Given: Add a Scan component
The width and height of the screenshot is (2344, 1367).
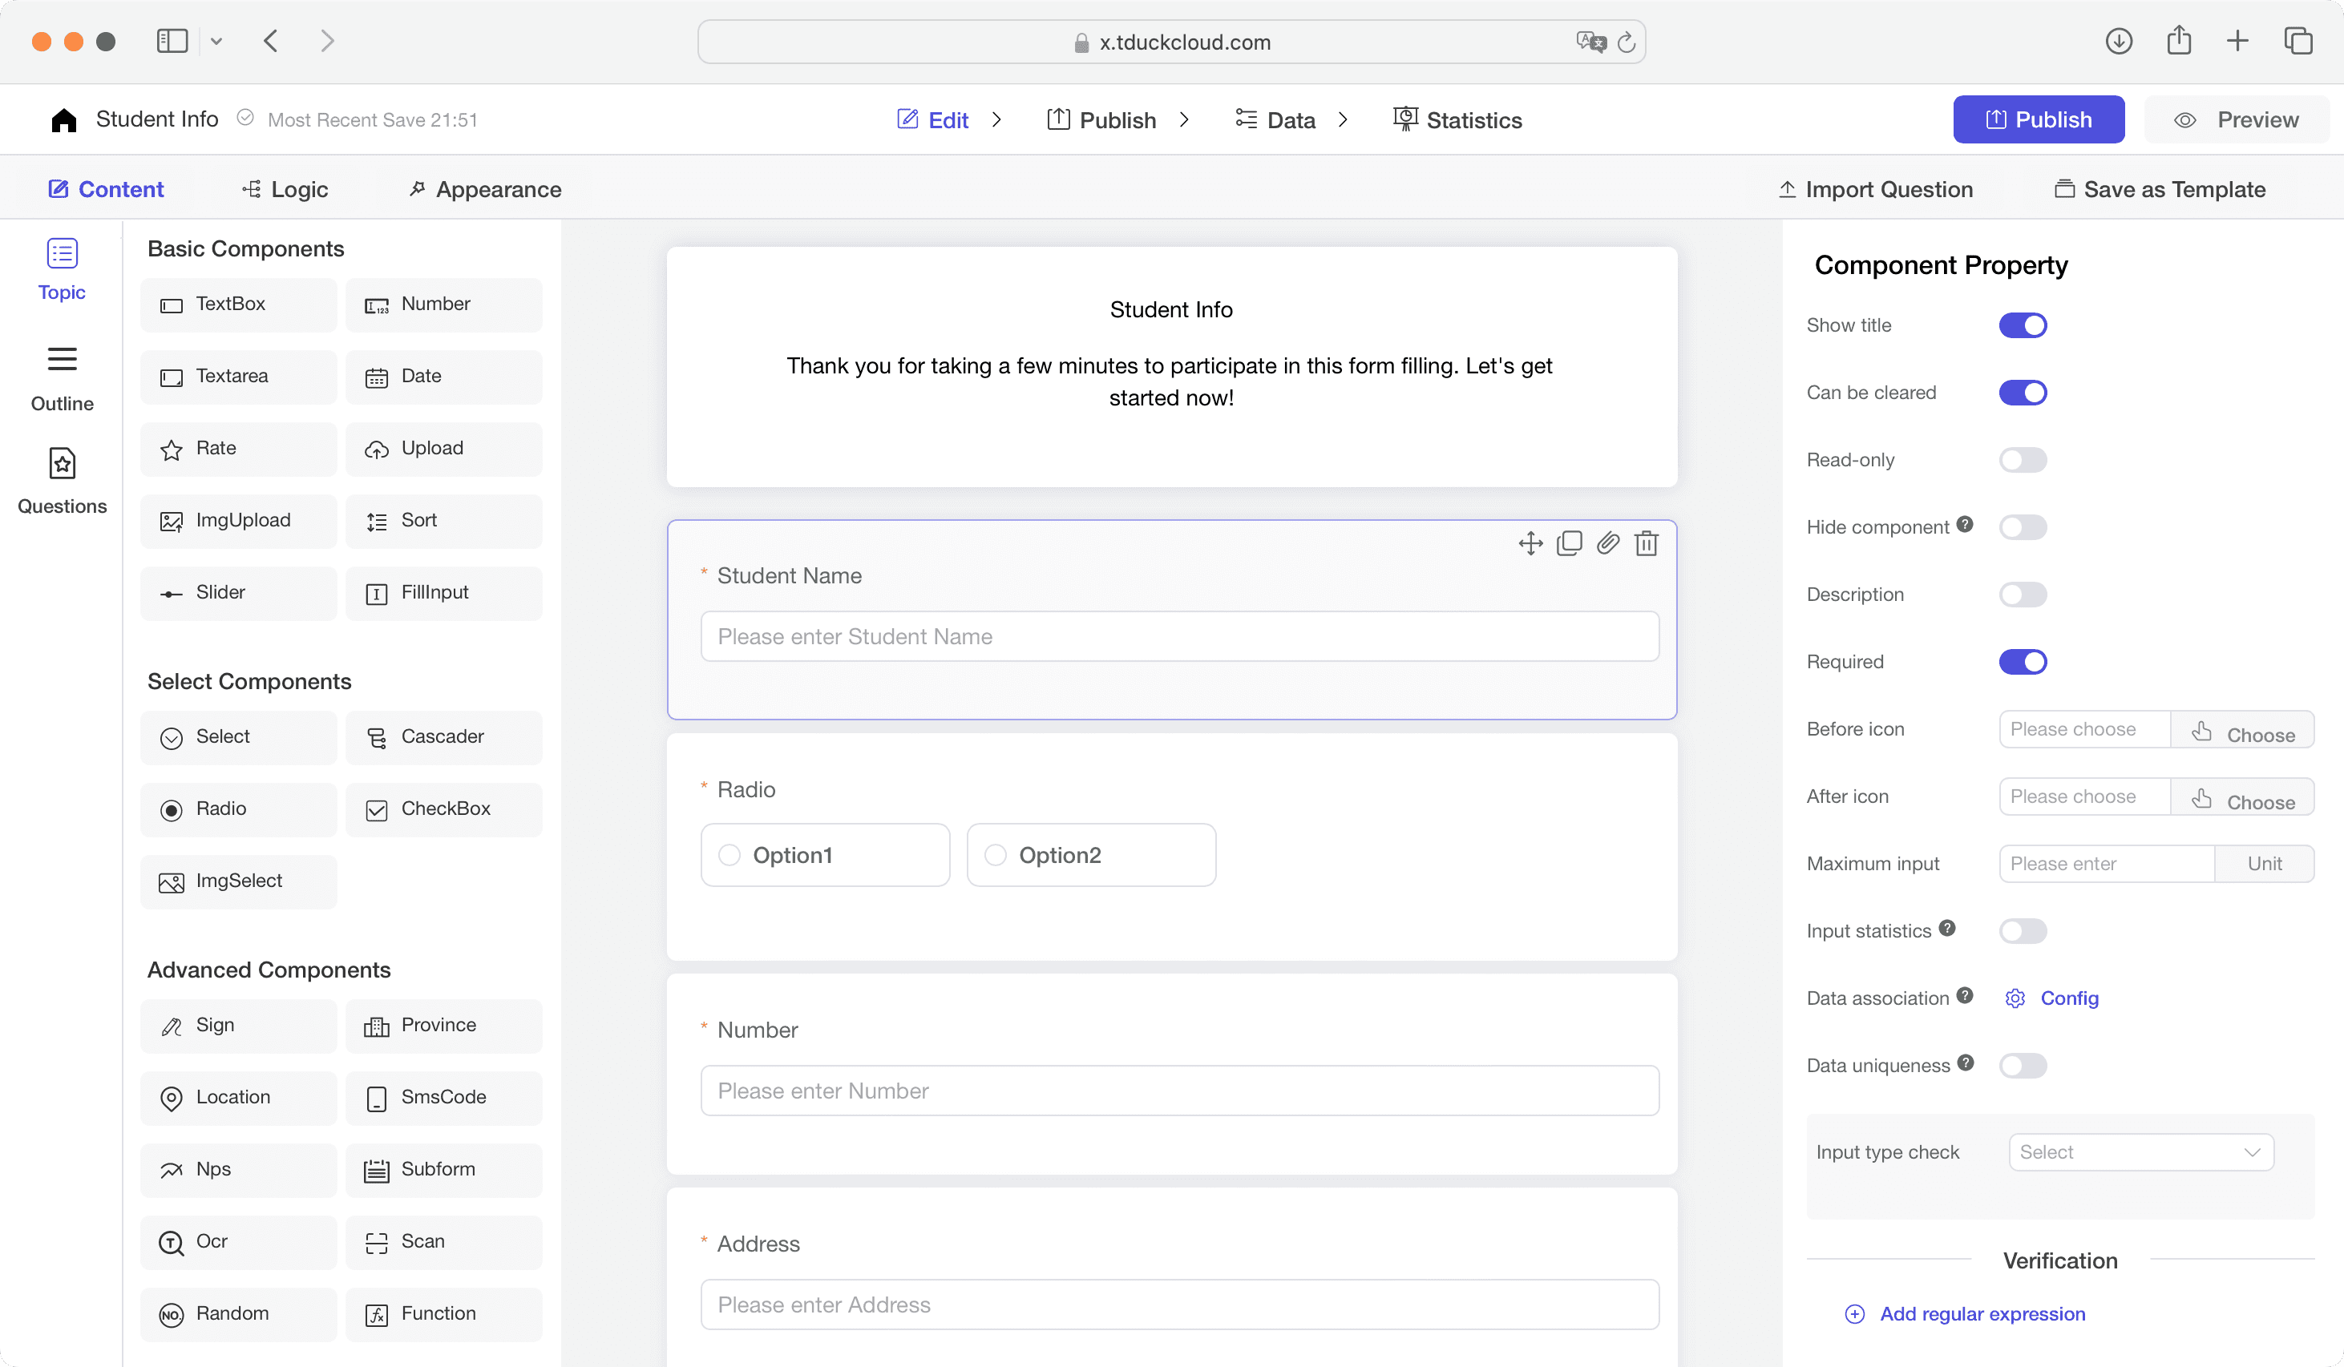Looking at the screenshot, I should pyautogui.click(x=443, y=1242).
